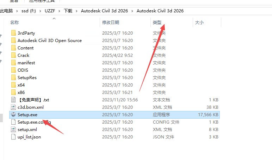The width and height of the screenshot is (272, 160).
Task: Click the 2025/3/7 16:21 date of x86
Action: 117,92
